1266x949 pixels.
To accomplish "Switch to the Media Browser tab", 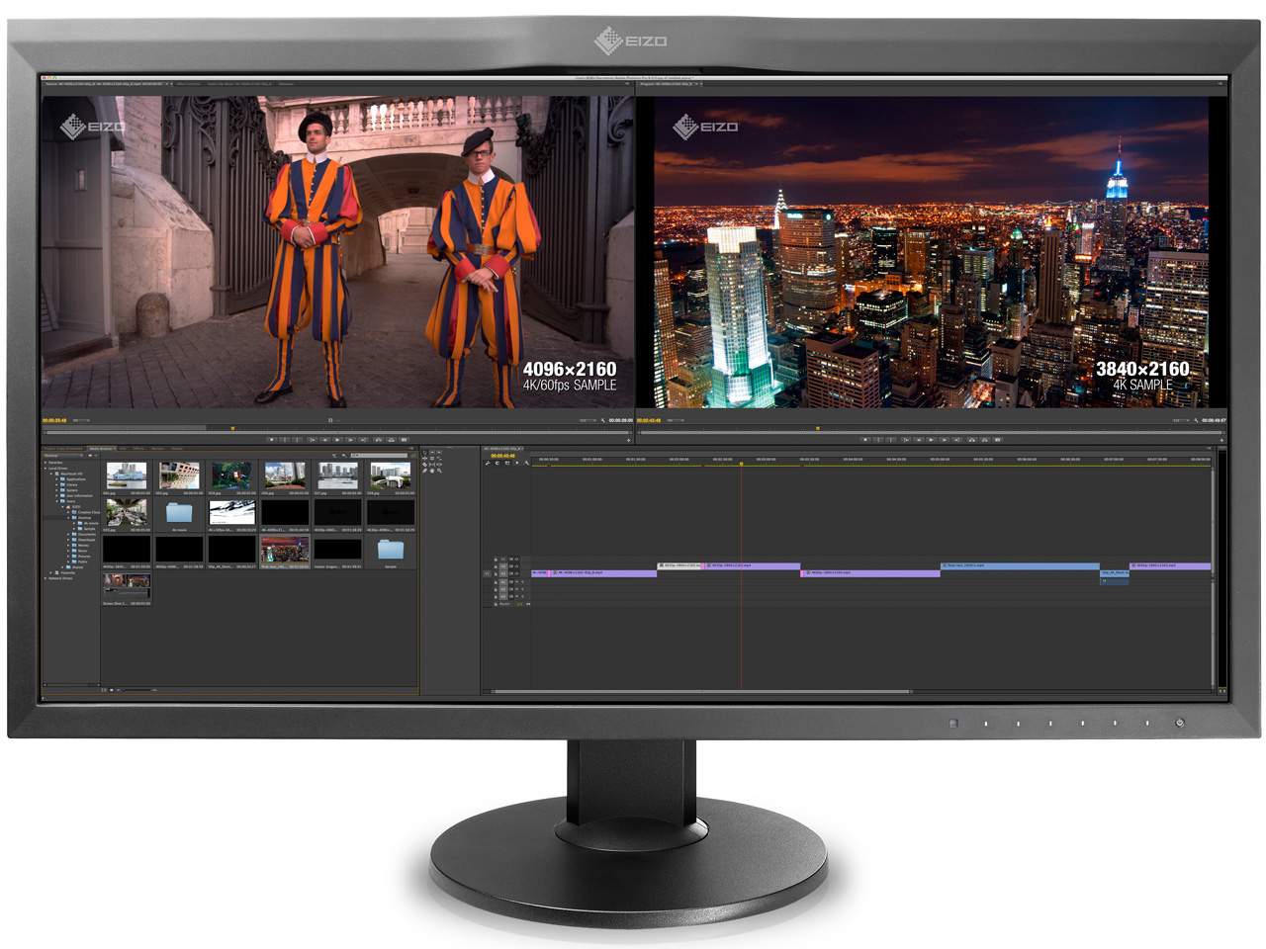I will 102,449.
